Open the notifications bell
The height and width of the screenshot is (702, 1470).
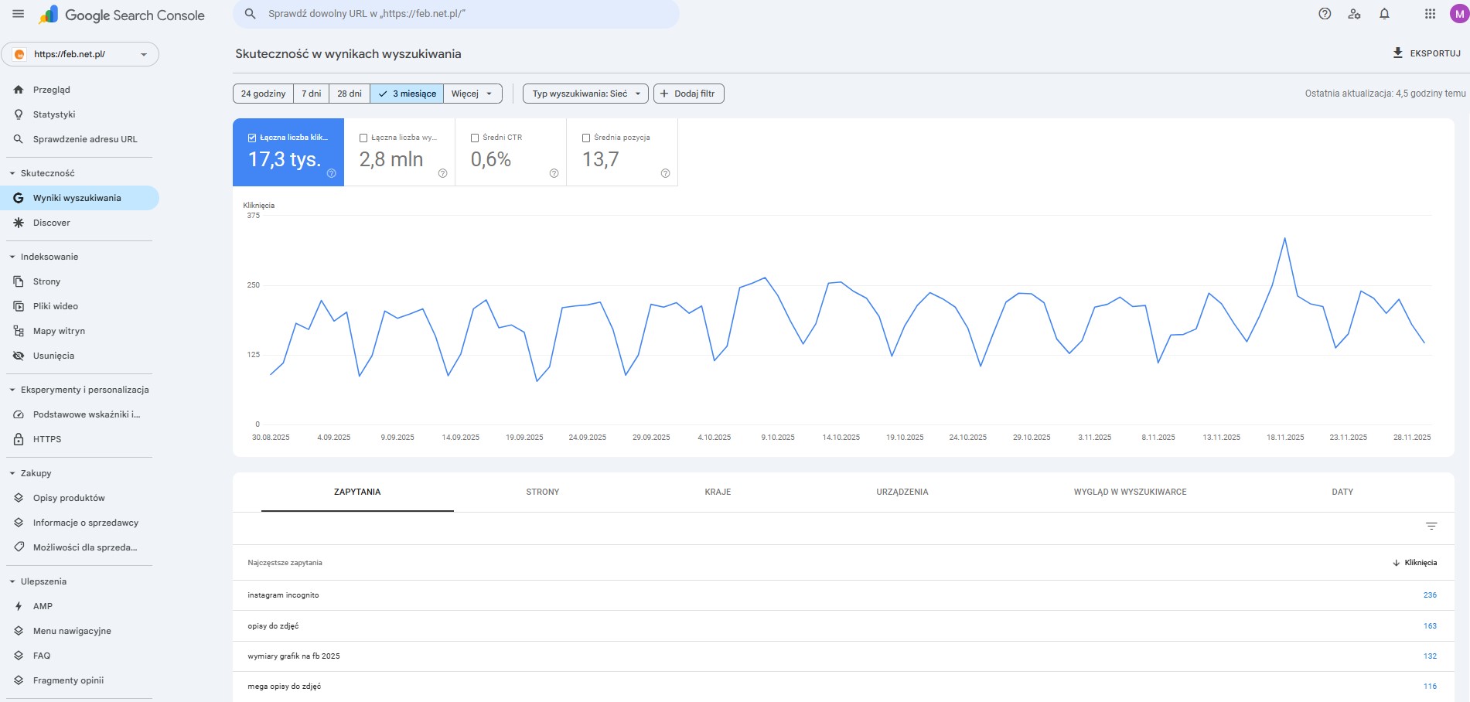pyautogui.click(x=1384, y=14)
